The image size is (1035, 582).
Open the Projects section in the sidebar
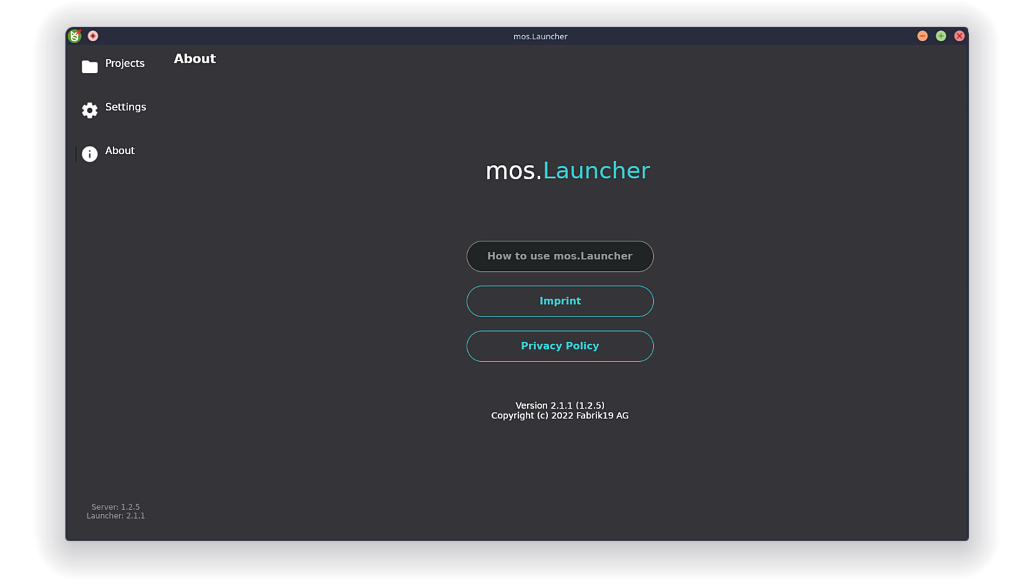point(125,63)
